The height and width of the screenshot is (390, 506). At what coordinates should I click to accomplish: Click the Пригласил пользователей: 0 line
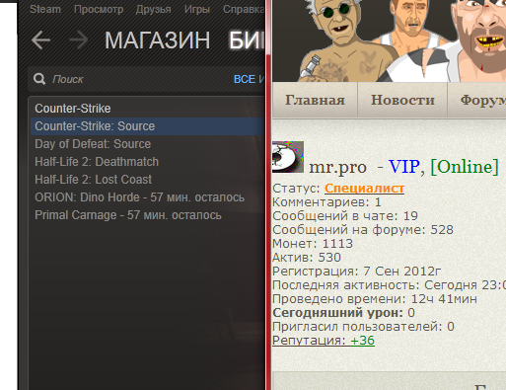click(363, 327)
